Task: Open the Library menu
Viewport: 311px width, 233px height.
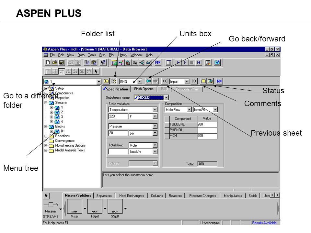Action: click(122, 55)
